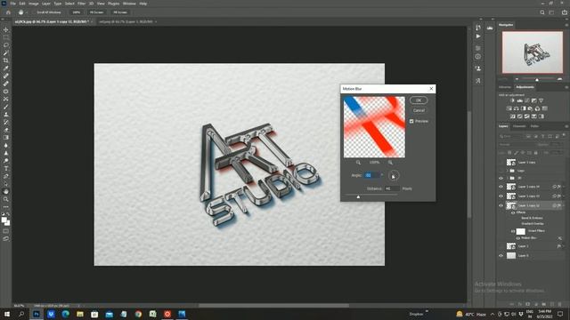This screenshot has height=320, width=570.
Task: Open the Hand tool preset dropdown arrow
Action: click(27, 12)
